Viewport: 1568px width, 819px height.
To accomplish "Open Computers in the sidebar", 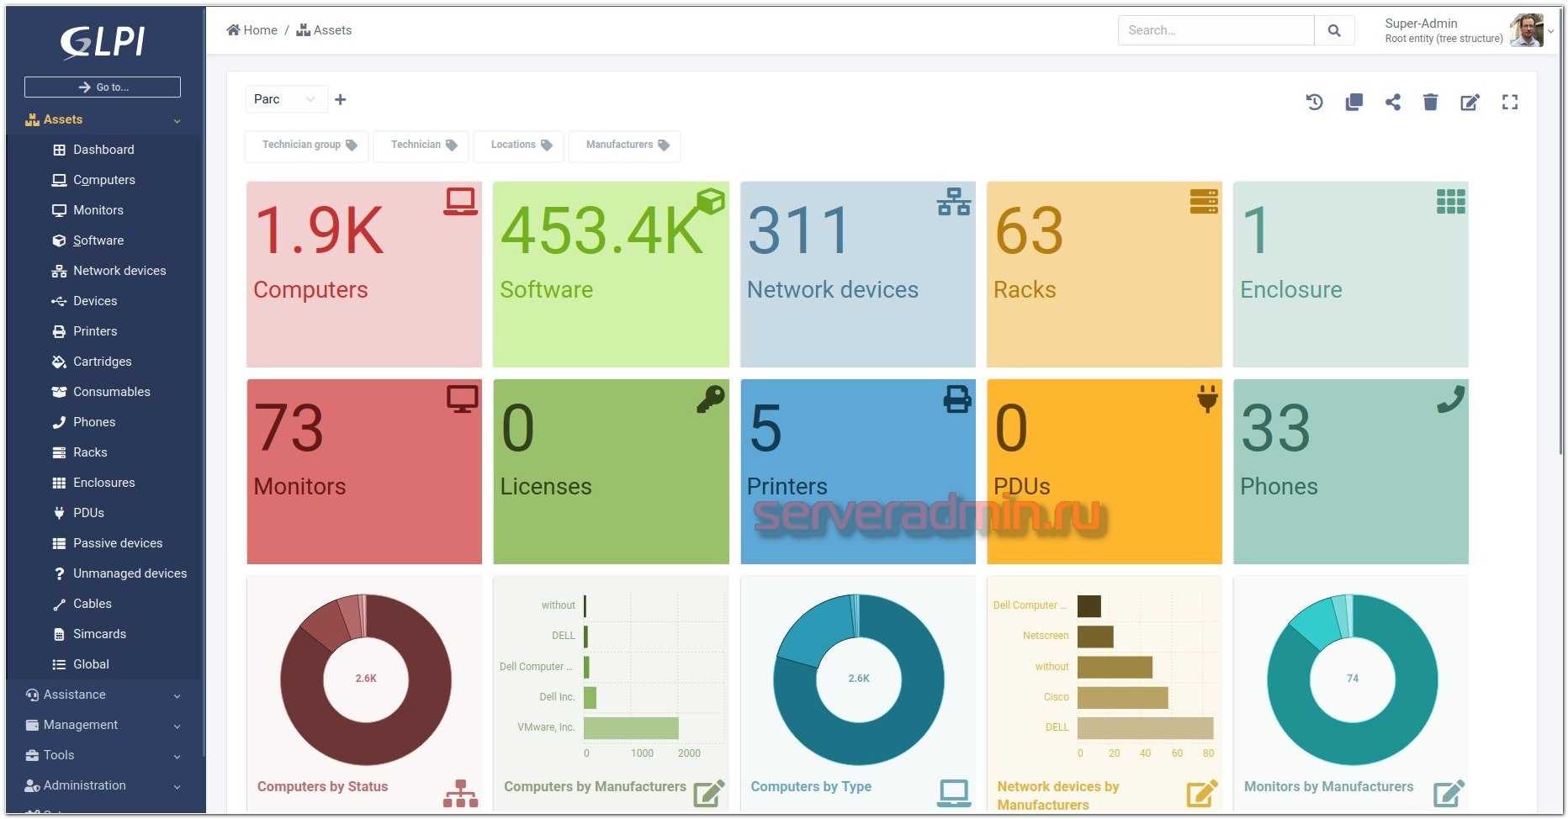I will pos(103,180).
